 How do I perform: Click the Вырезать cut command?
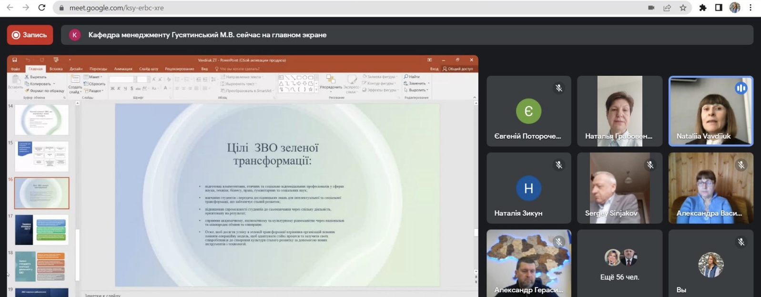(36, 77)
